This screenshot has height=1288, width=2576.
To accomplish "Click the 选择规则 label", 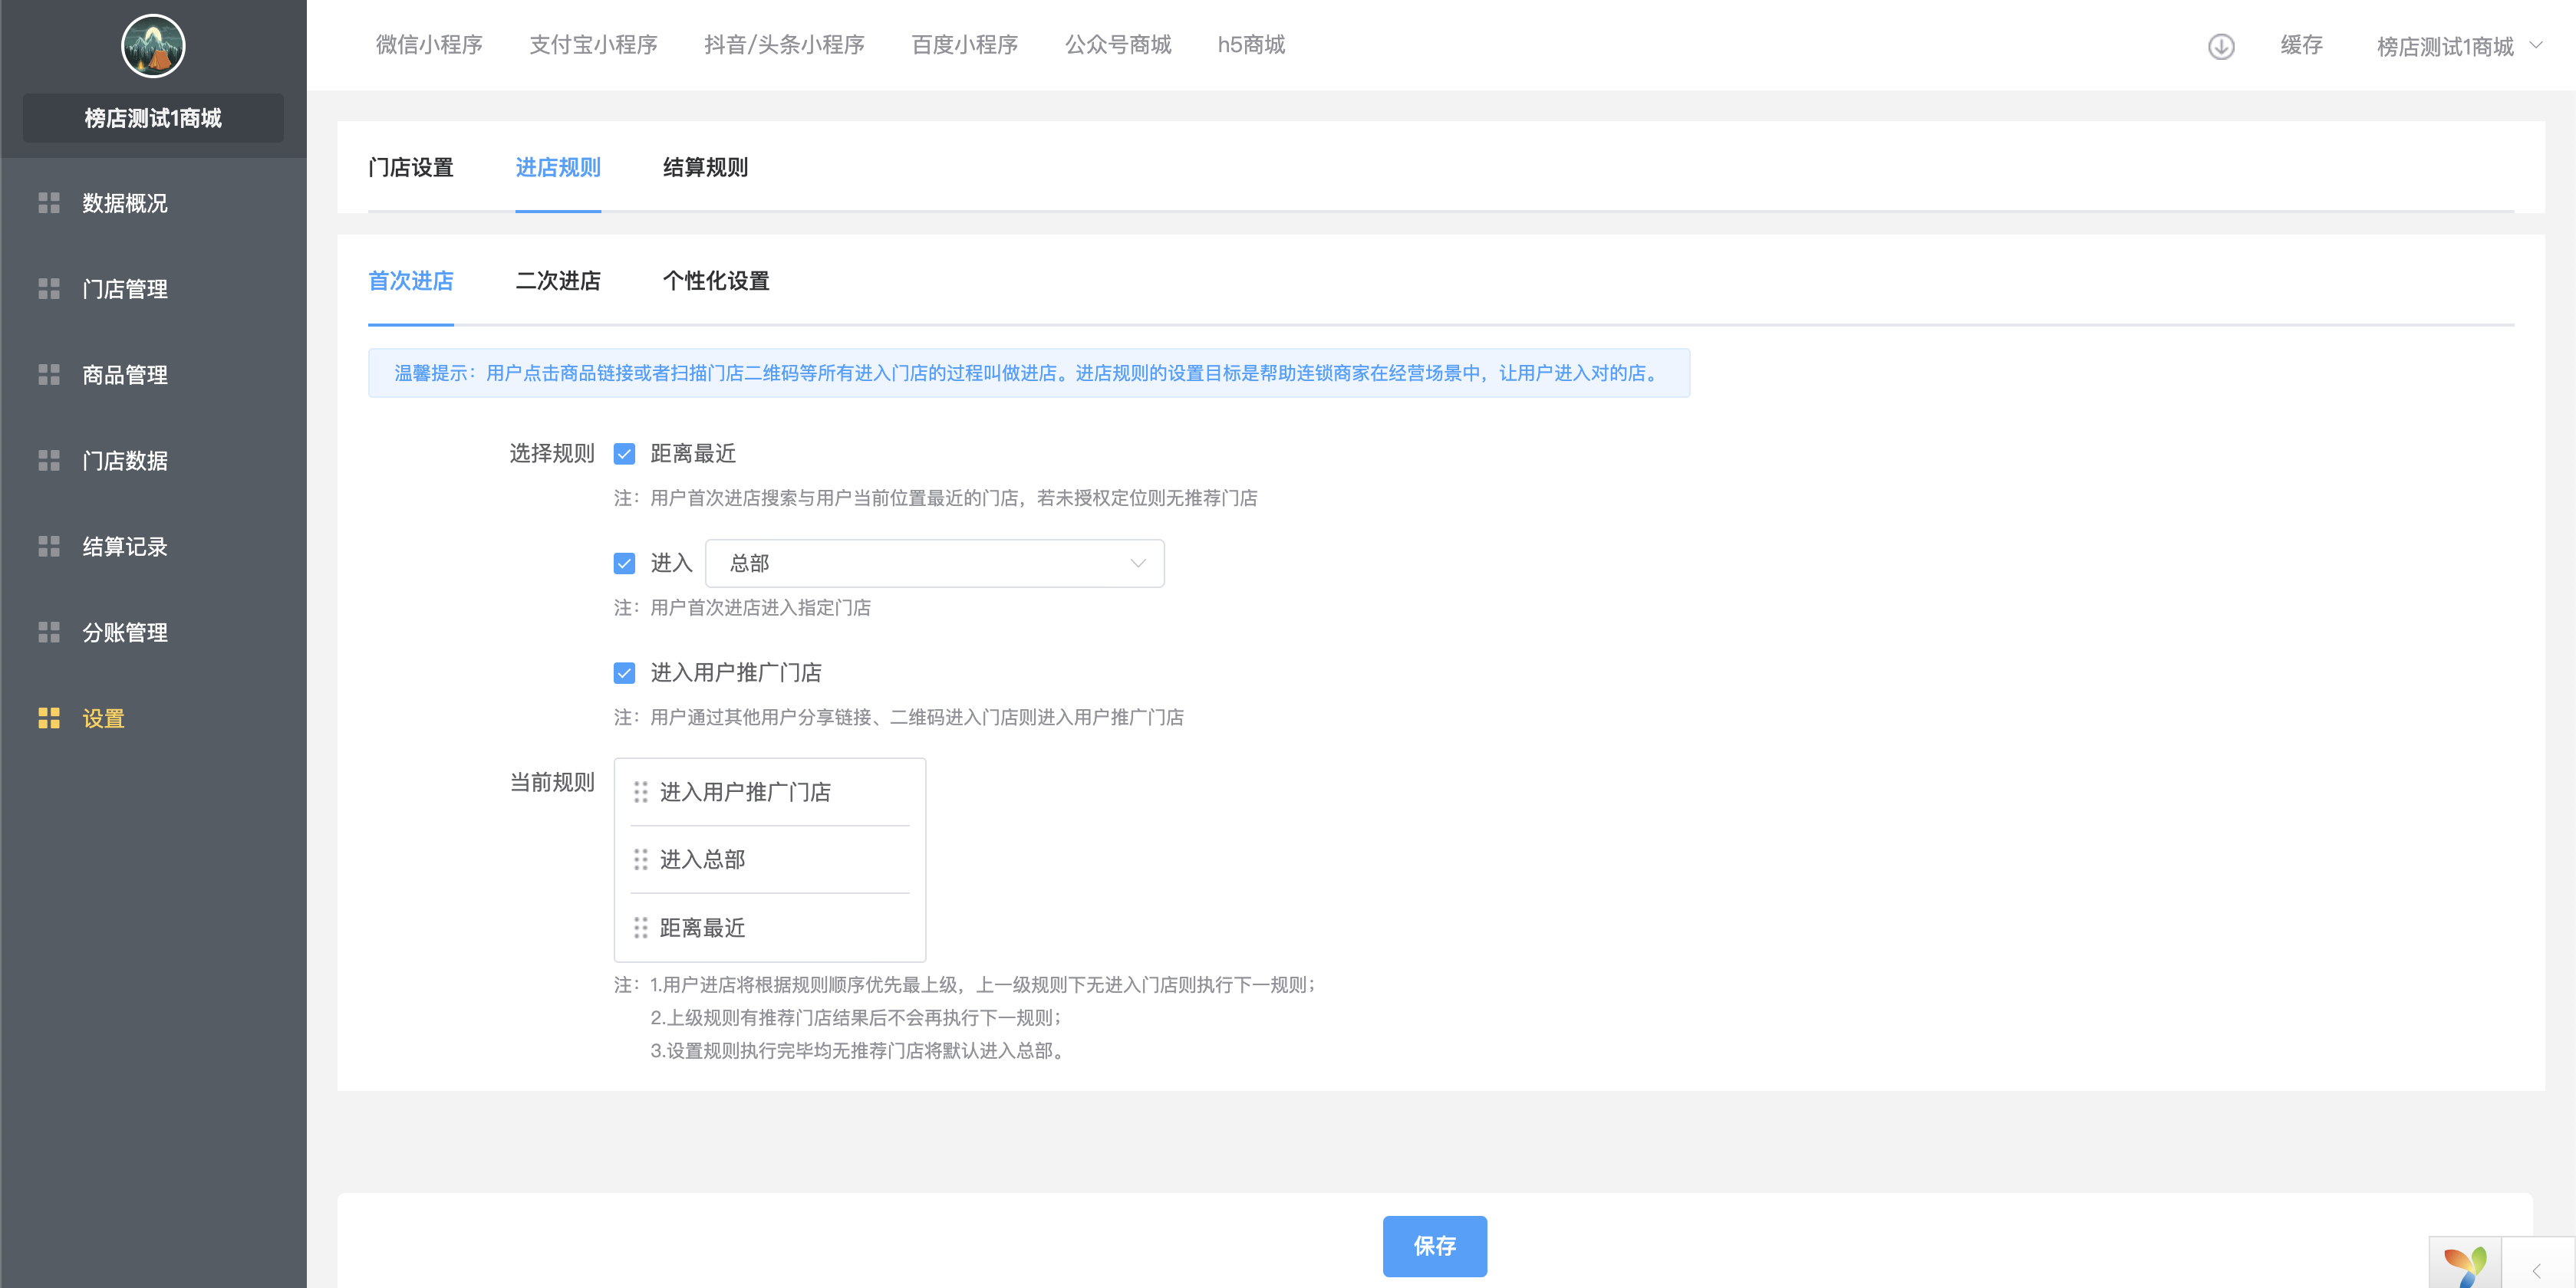I will 552,454.
